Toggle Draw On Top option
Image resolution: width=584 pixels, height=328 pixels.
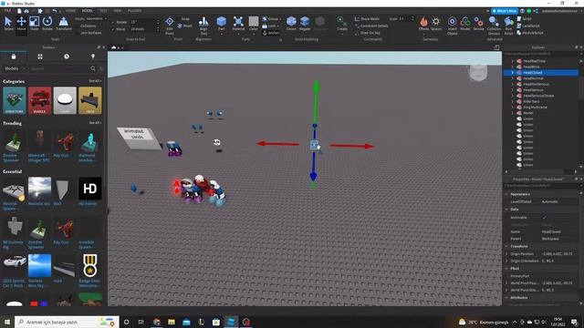(367, 33)
